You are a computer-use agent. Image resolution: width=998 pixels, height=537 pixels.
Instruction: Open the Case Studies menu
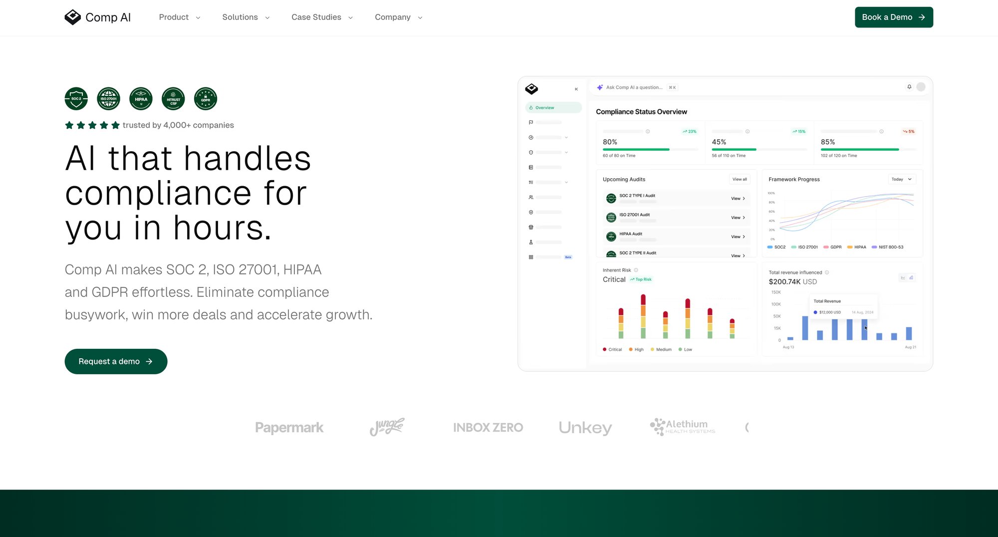(x=322, y=17)
